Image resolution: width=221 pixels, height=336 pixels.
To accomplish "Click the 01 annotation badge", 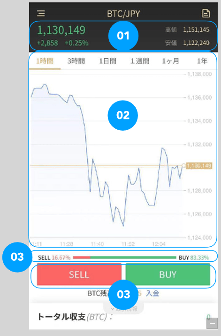I will pyautogui.click(x=123, y=36).
